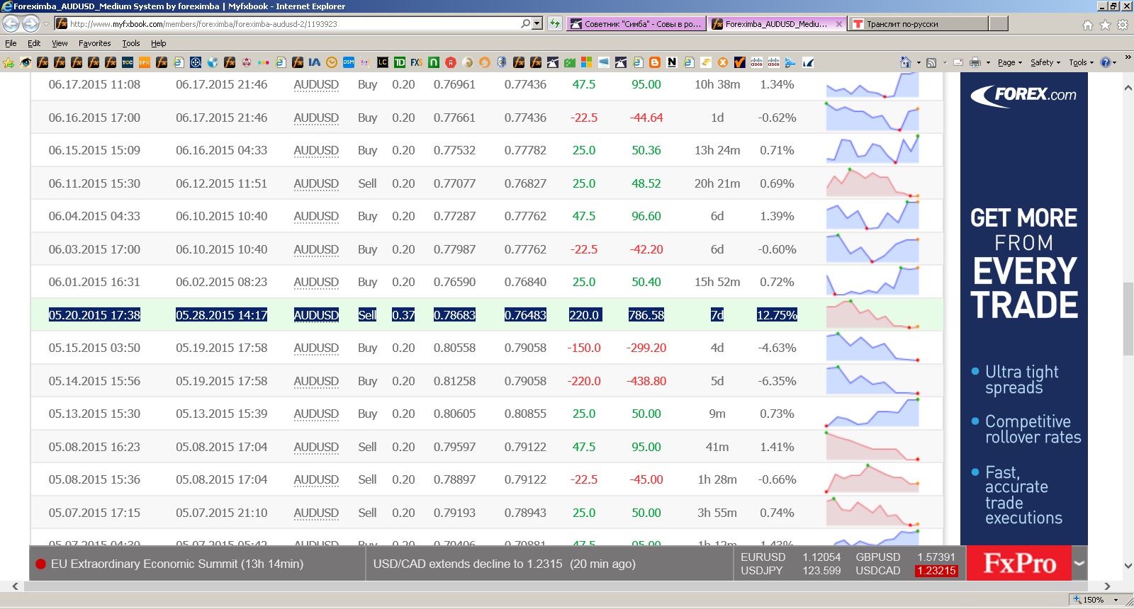Image resolution: width=1134 pixels, height=609 pixels.
Task: Click the Help question mark icon
Action: (x=1105, y=62)
